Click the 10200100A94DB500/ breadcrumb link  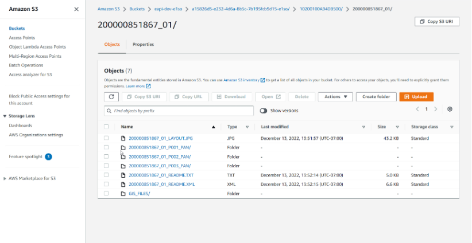point(321,9)
